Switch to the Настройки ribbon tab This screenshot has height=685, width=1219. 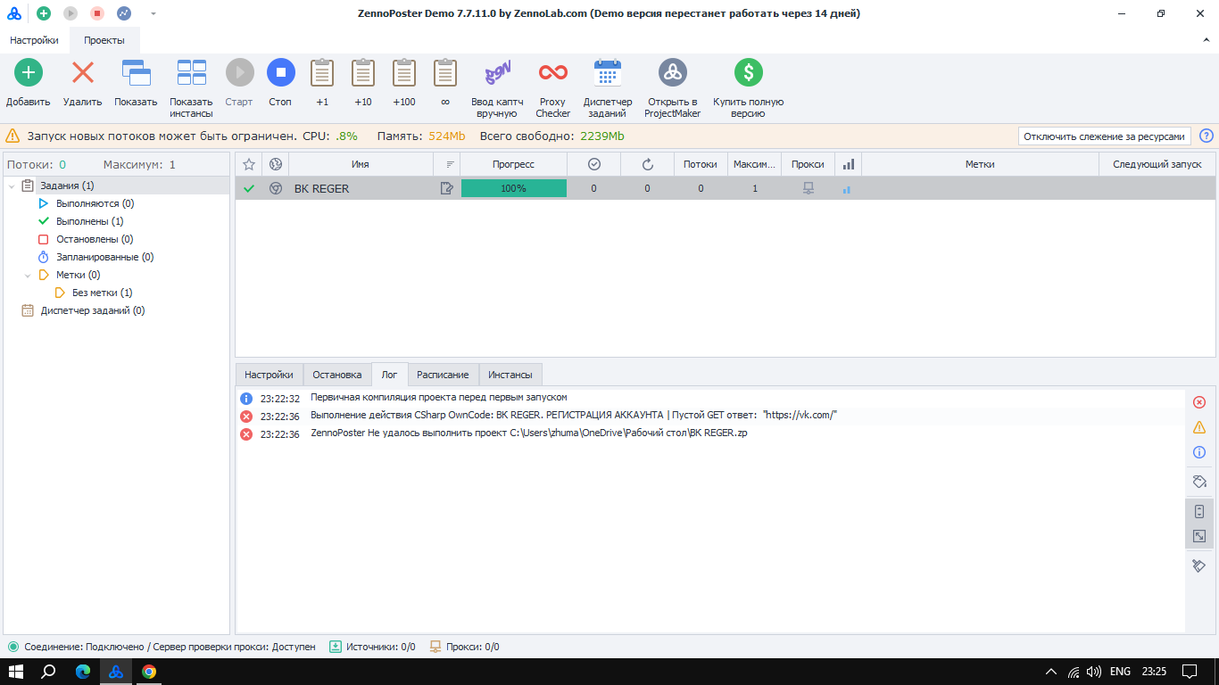click(35, 40)
